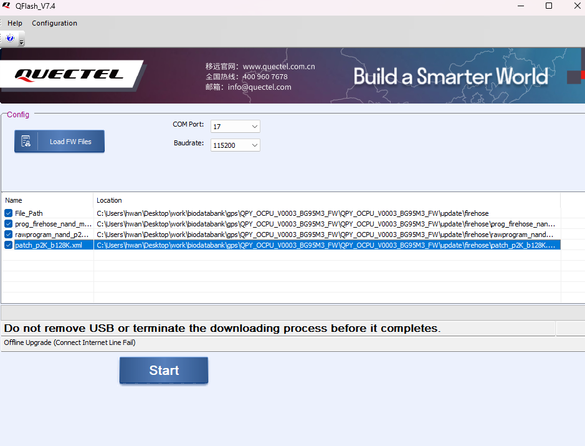Disable the rawprogram_nand row checkbox
This screenshot has width=585, height=446.
[x=9, y=235]
